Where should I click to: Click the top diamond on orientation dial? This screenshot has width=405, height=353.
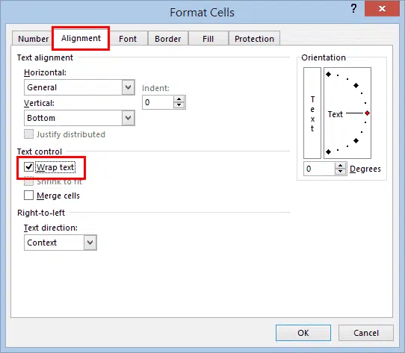pyautogui.click(x=328, y=75)
